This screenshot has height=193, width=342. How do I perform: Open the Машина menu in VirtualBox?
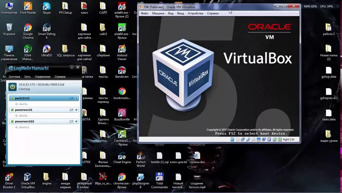pos(158,13)
